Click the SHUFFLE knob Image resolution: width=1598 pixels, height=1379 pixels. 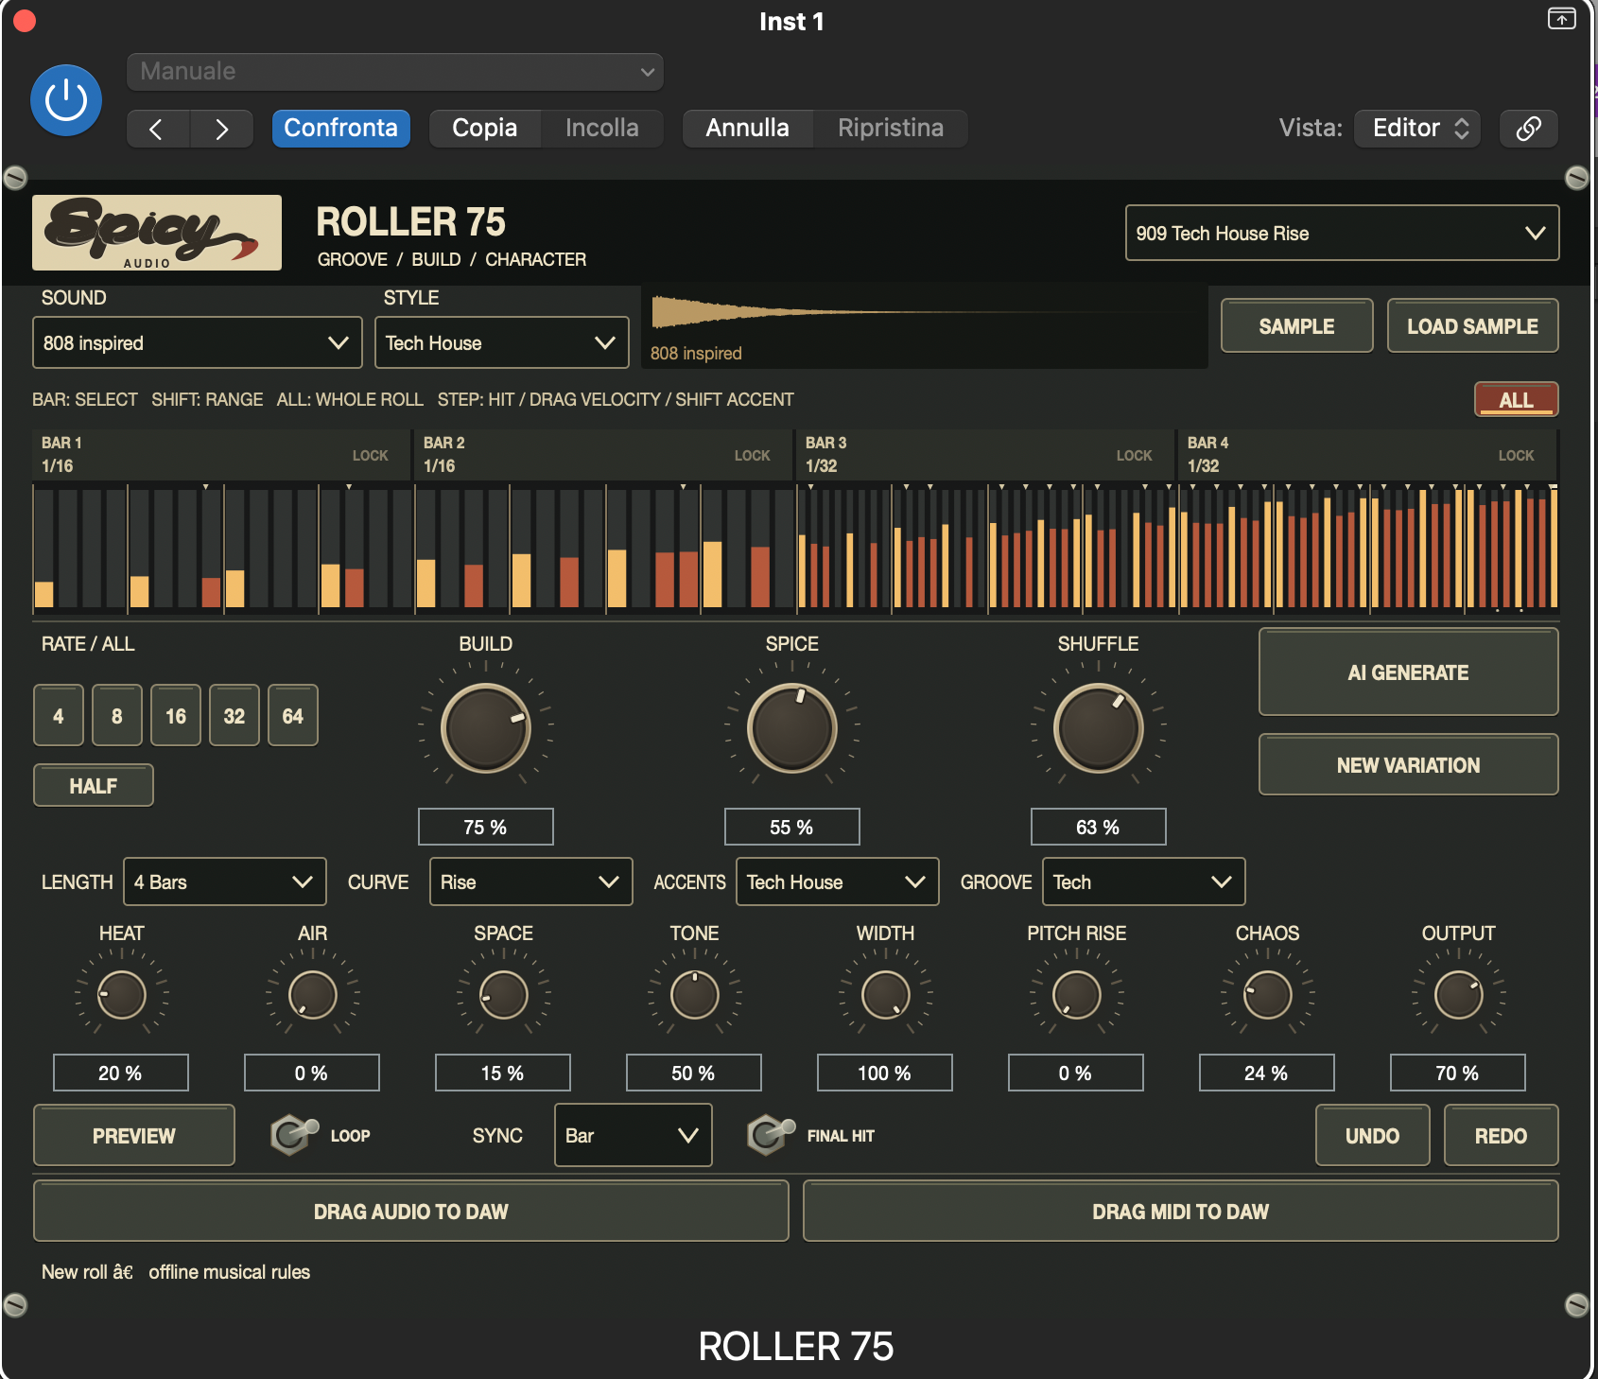(1099, 728)
